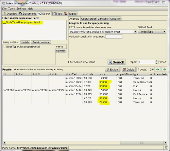Increase the repeat count stepper
This screenshot has width=170, height=151.
coord(156,61)
